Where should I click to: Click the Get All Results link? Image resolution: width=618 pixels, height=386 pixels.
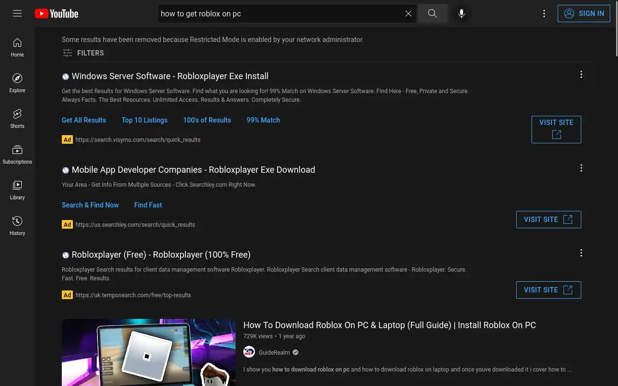click(x=84, y=120)
